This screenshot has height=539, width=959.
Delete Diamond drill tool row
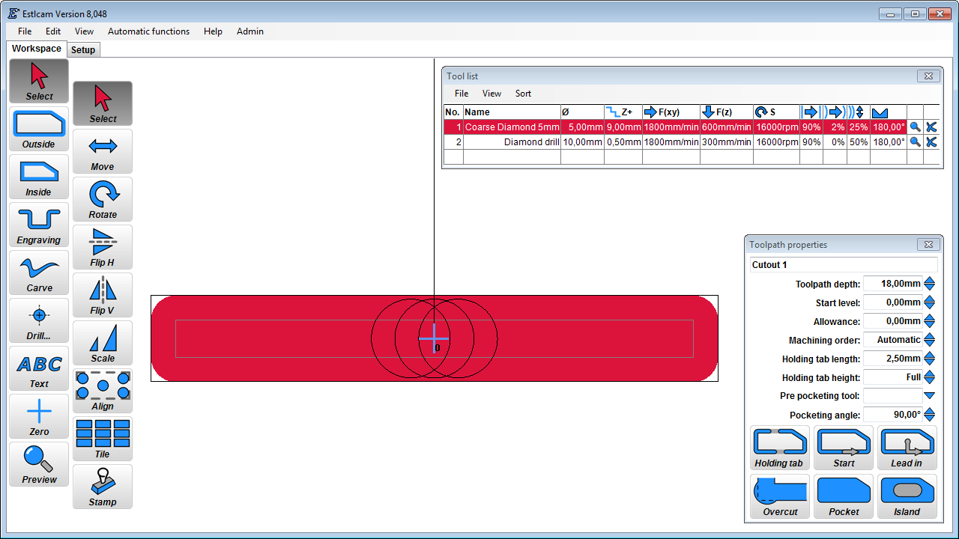931,142
